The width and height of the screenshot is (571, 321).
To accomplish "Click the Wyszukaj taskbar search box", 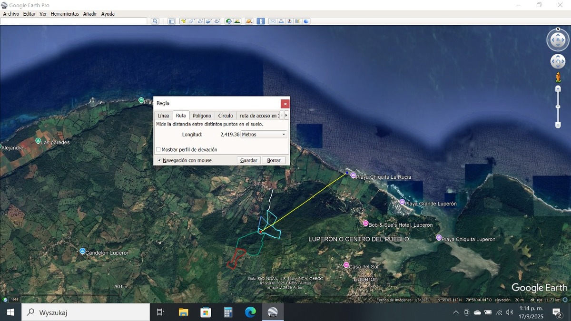I will (86, 312).
